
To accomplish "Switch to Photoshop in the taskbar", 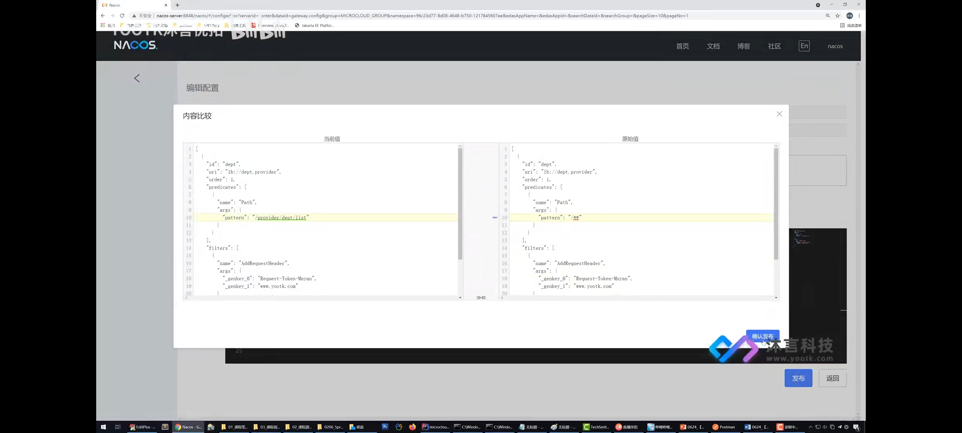I will pos(385,427).
